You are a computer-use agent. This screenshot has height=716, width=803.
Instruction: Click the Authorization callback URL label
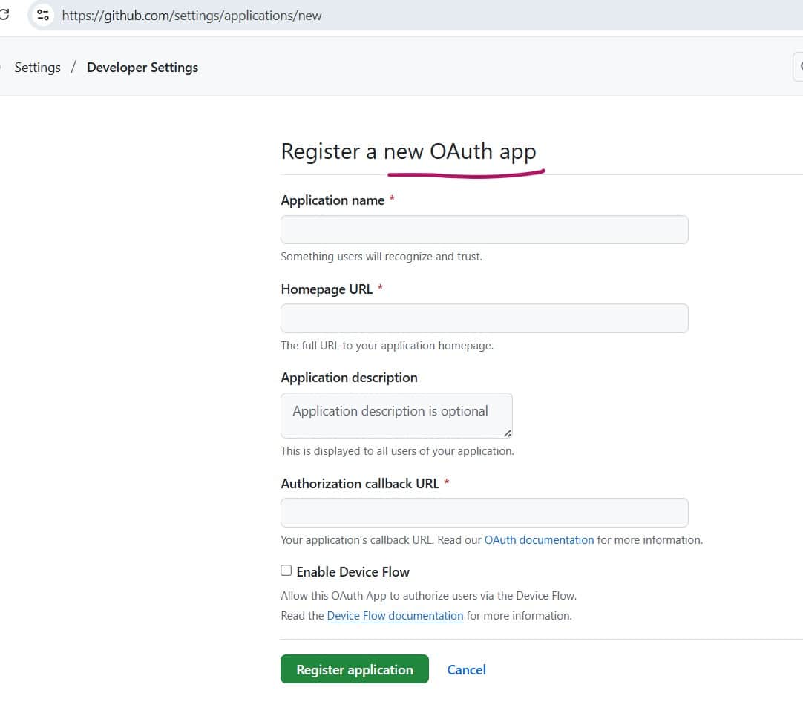[x=358, y=483]
